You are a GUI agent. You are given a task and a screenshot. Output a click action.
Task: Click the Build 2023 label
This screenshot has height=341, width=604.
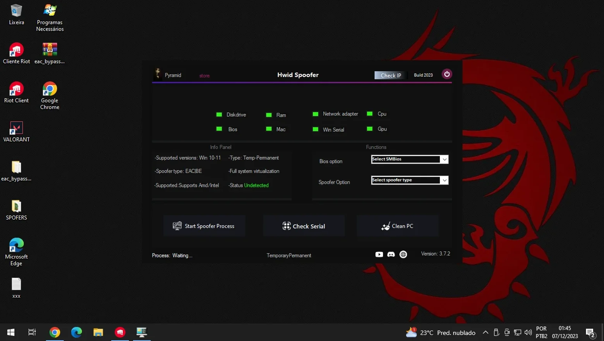[423, 75]
